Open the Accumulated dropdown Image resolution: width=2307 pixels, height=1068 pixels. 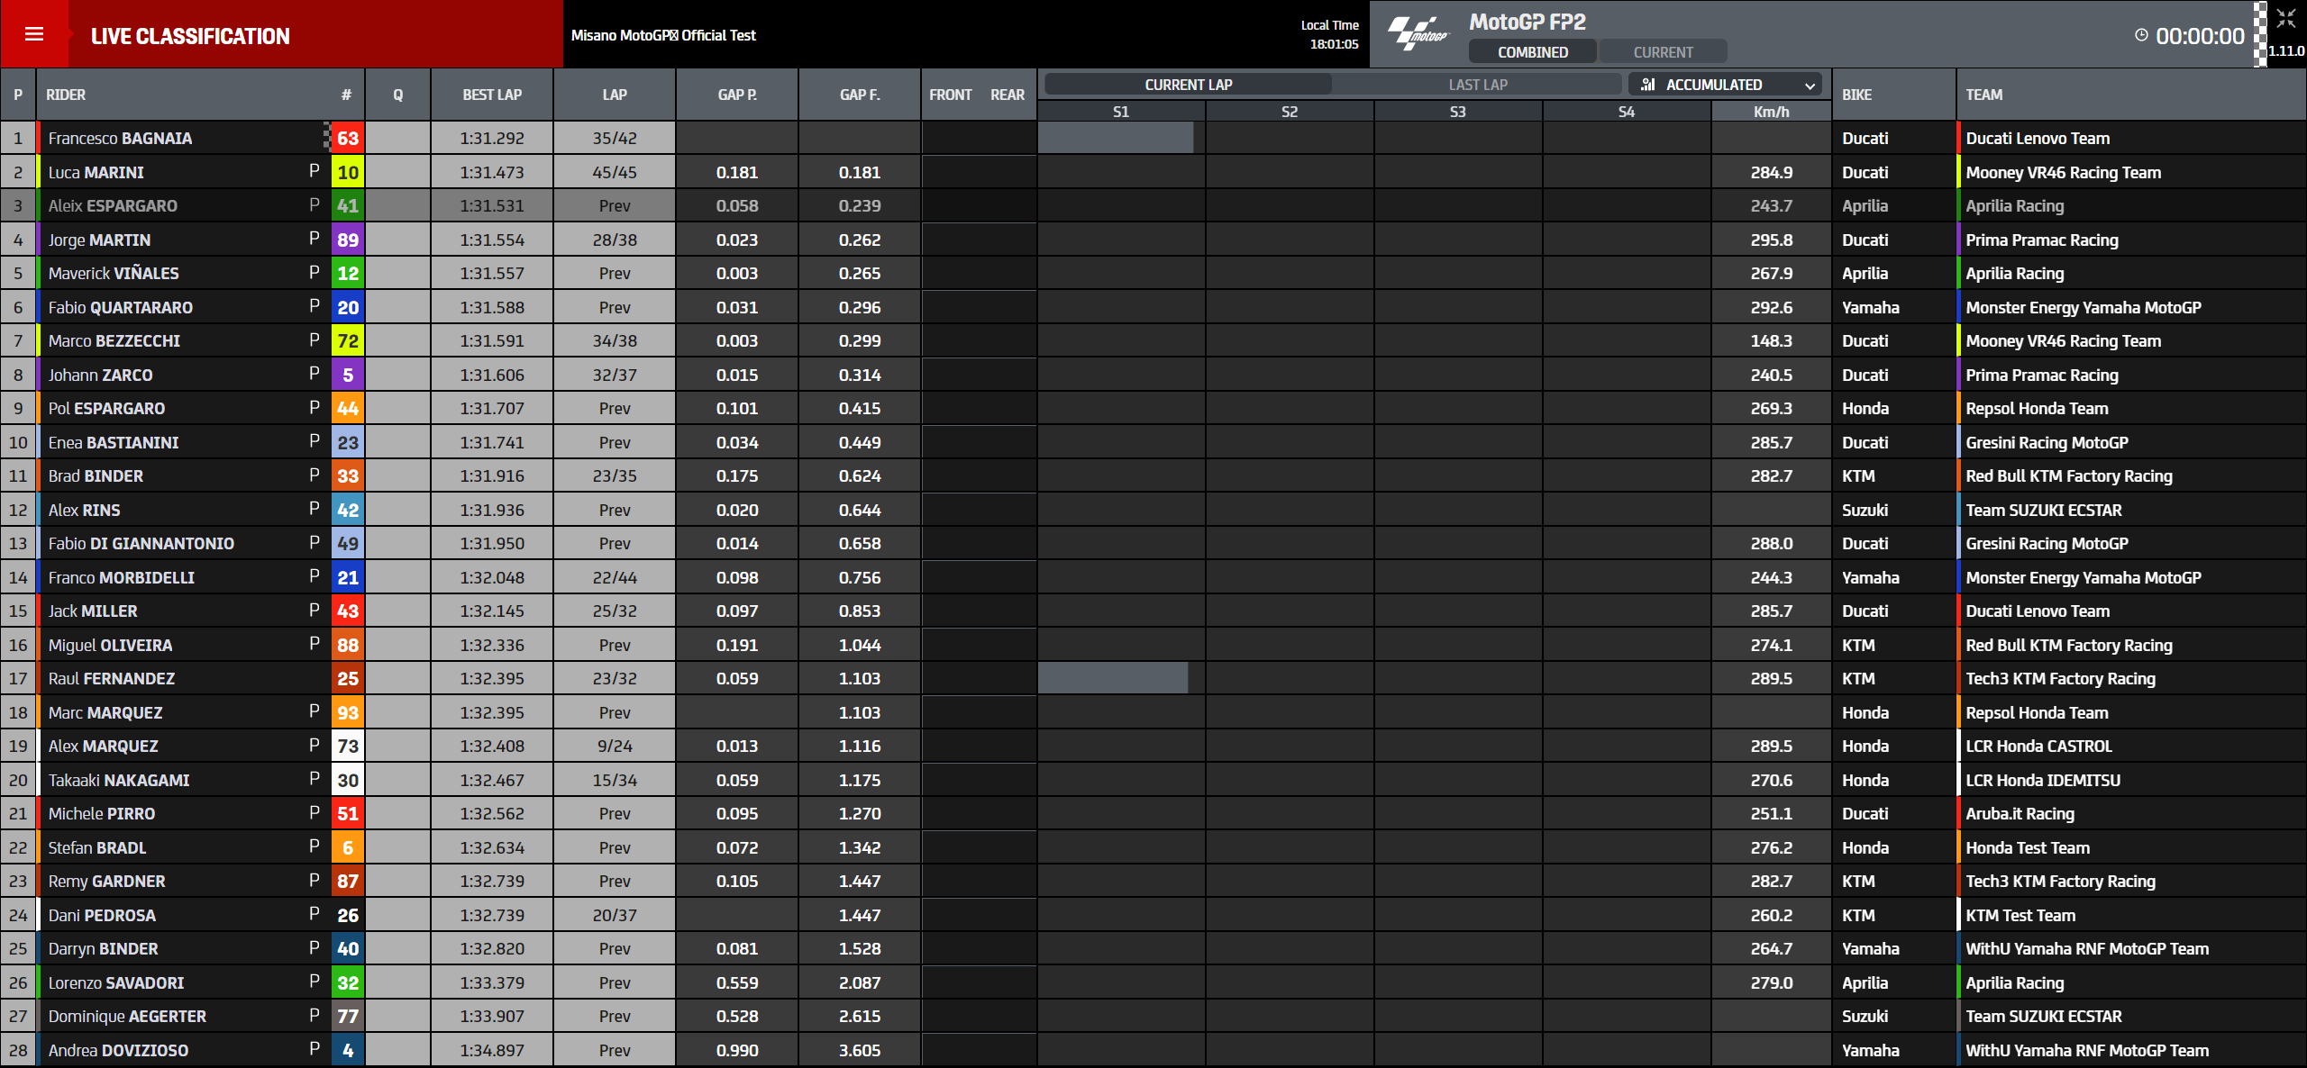[1724, 85]
